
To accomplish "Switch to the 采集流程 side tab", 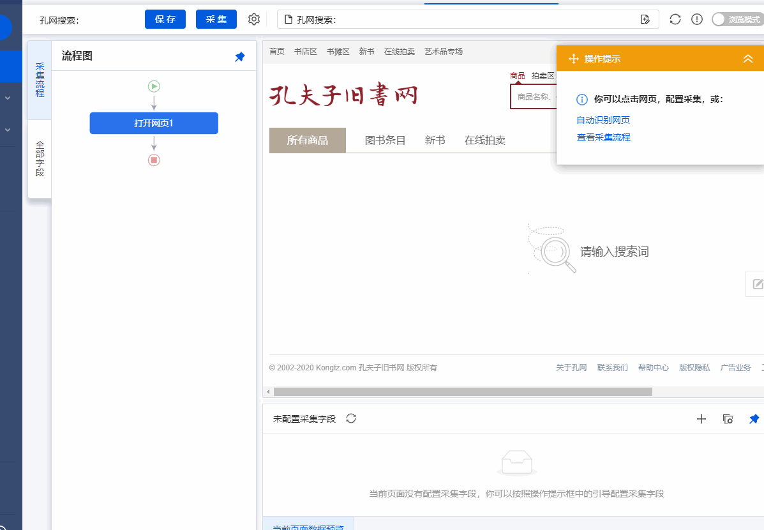I will click(x=40, y=80).
